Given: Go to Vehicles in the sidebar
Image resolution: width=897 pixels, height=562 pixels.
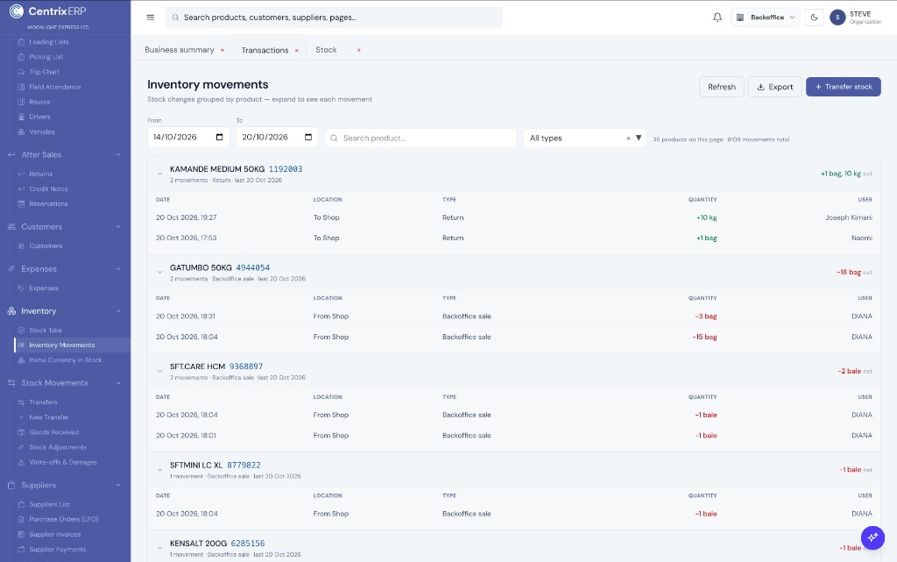Looking at the screenshot, I should point(42,132).
